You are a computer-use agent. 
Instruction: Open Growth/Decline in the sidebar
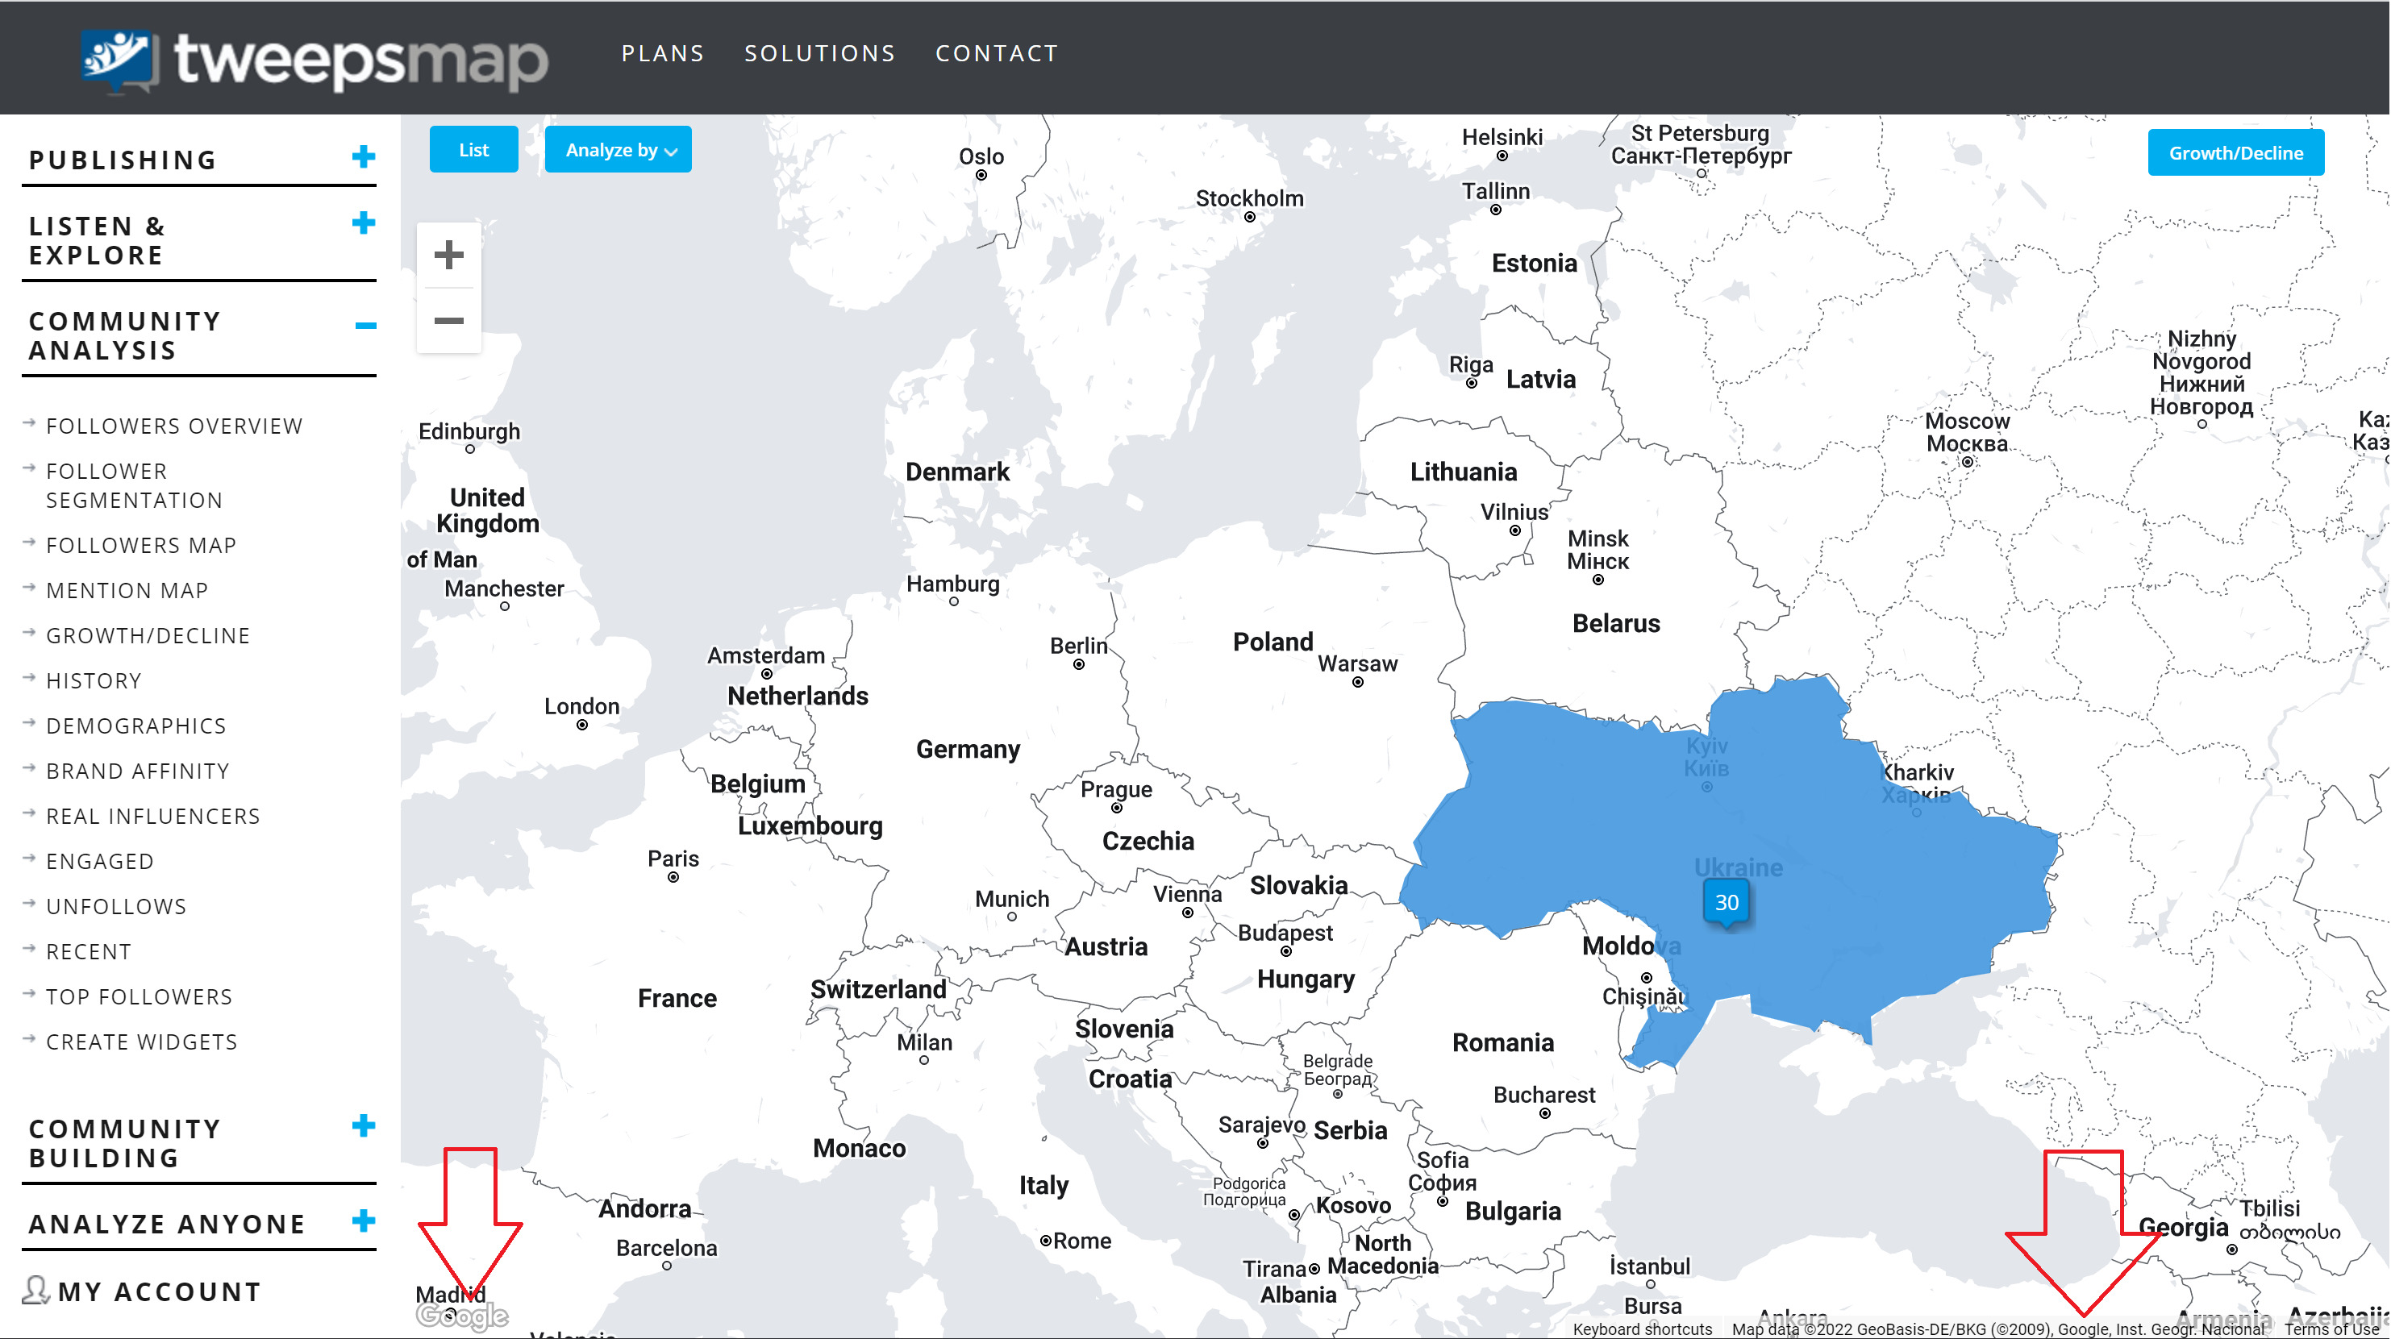coord(148,635)
